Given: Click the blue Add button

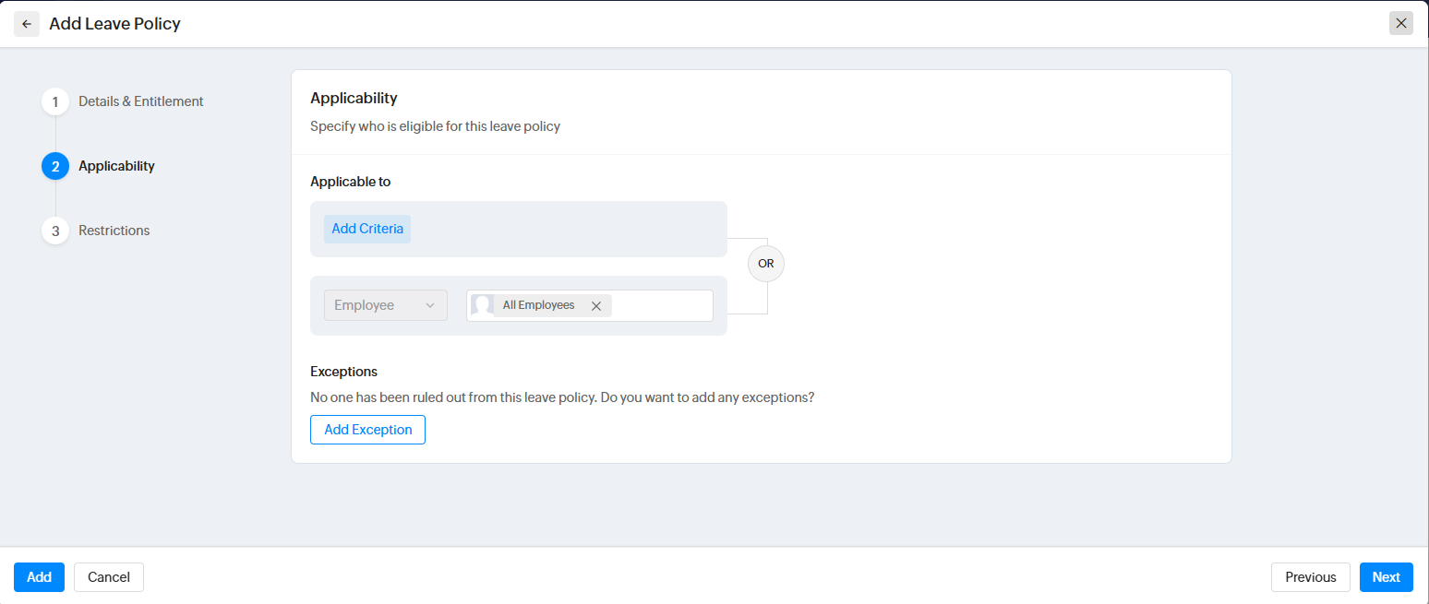Looking at the screenshot, I should (39, 577).
